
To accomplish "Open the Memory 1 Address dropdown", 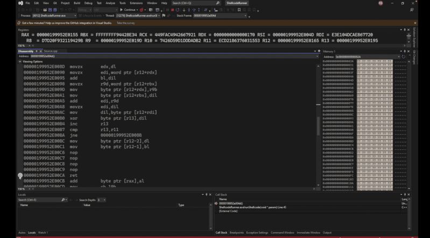I will pyautogui.click(x=398, y=57).
